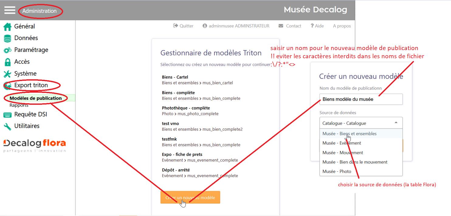Click the Source de données dropdown arrow
This screenshot has width=451, height=216.
click(x=396, y=123)
